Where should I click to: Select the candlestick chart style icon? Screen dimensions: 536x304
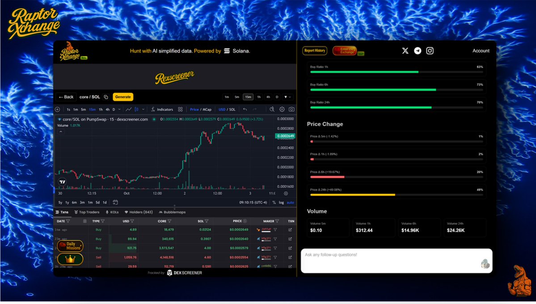click(136, 109)
